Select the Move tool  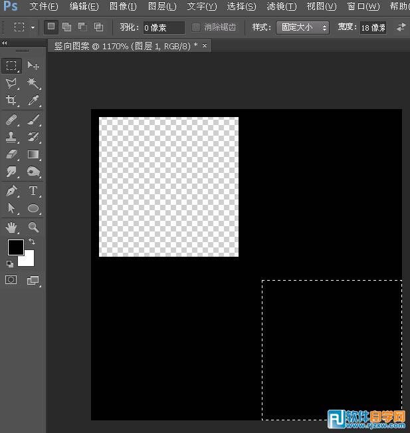pyautogui.click(x=33, y=66)
